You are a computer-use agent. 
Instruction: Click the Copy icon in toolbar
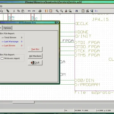tap(19, 11)
